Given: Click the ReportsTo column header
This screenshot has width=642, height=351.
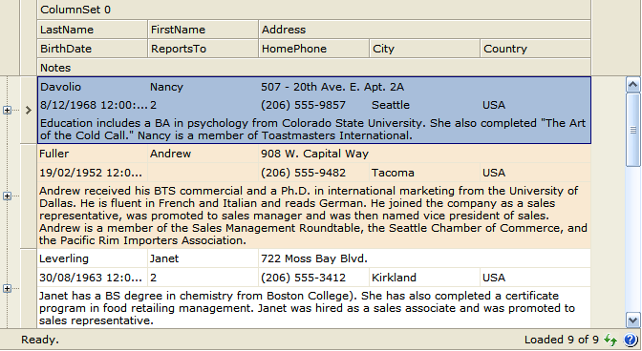Looking at the screenshot, I should tap(203, 49).
